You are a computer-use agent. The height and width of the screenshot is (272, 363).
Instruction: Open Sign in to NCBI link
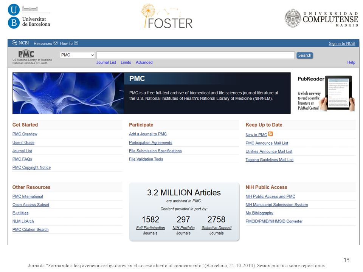point(342,43)
